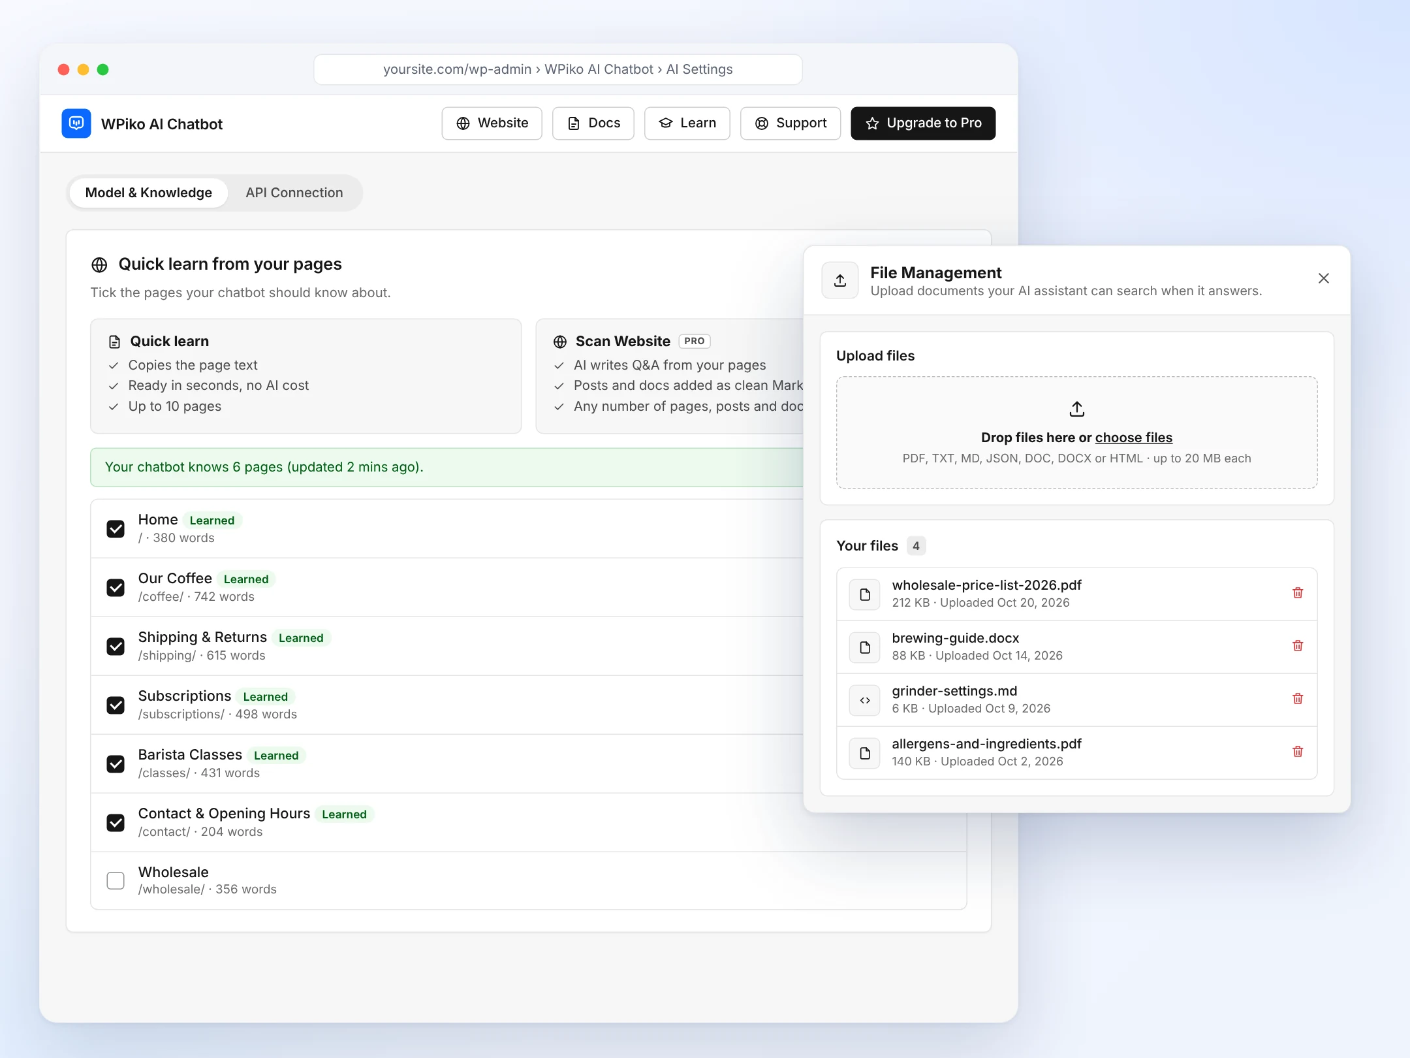The image size is (1410, 1058).
Task: Click the '/contact/ · 204 words' text
Action: (200, 832)
